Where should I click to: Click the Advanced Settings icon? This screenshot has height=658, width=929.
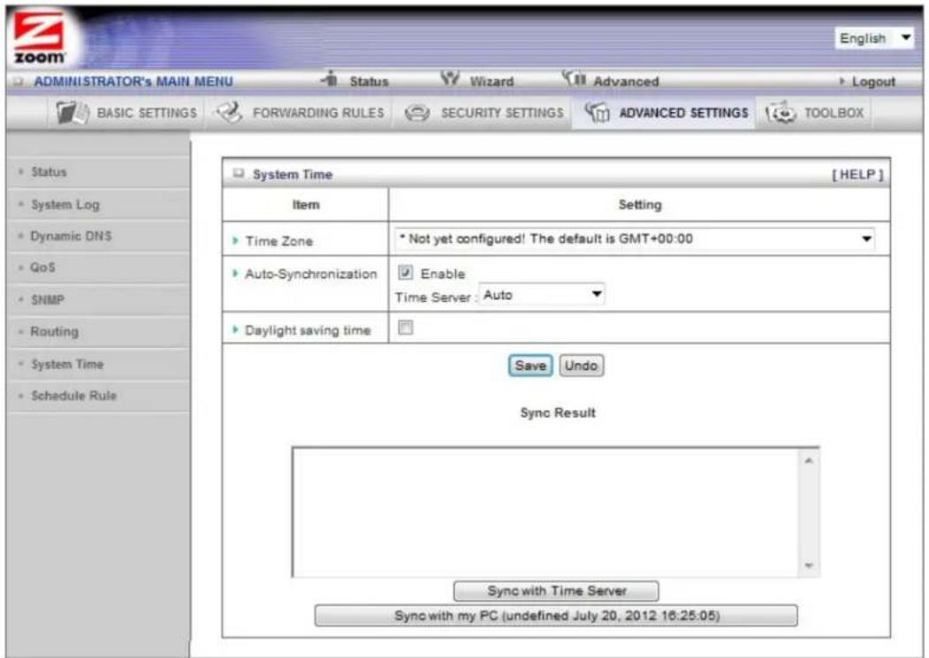click(x=597, y=112)
